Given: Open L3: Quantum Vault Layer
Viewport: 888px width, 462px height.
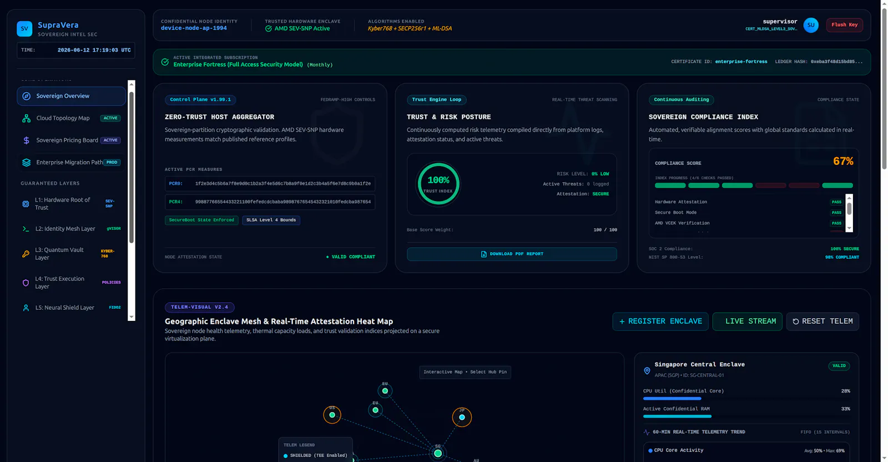Looking at the screenshot, I should [x=71, y=254].
